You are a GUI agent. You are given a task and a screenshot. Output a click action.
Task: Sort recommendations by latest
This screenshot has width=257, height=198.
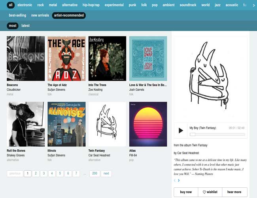(25, 26)
